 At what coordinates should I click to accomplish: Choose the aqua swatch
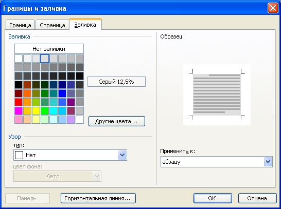(x=54, y=102)
